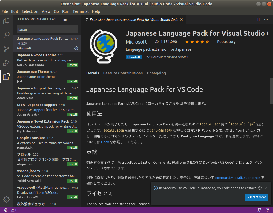Image resolution: width=273 pixels, height=213 pixels.
Task: Install Google Translate extension
Action: 73,148
